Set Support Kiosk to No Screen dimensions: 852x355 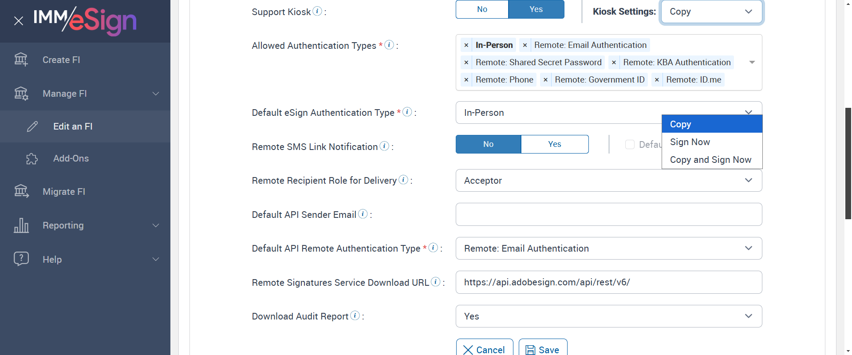482,9
